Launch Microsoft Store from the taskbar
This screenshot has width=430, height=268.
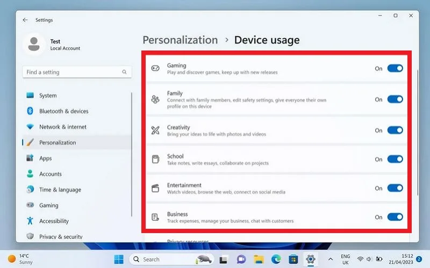click(x=293, y=259)
